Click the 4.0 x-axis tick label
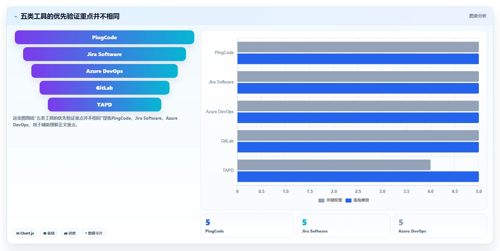 tap(430, 192)
